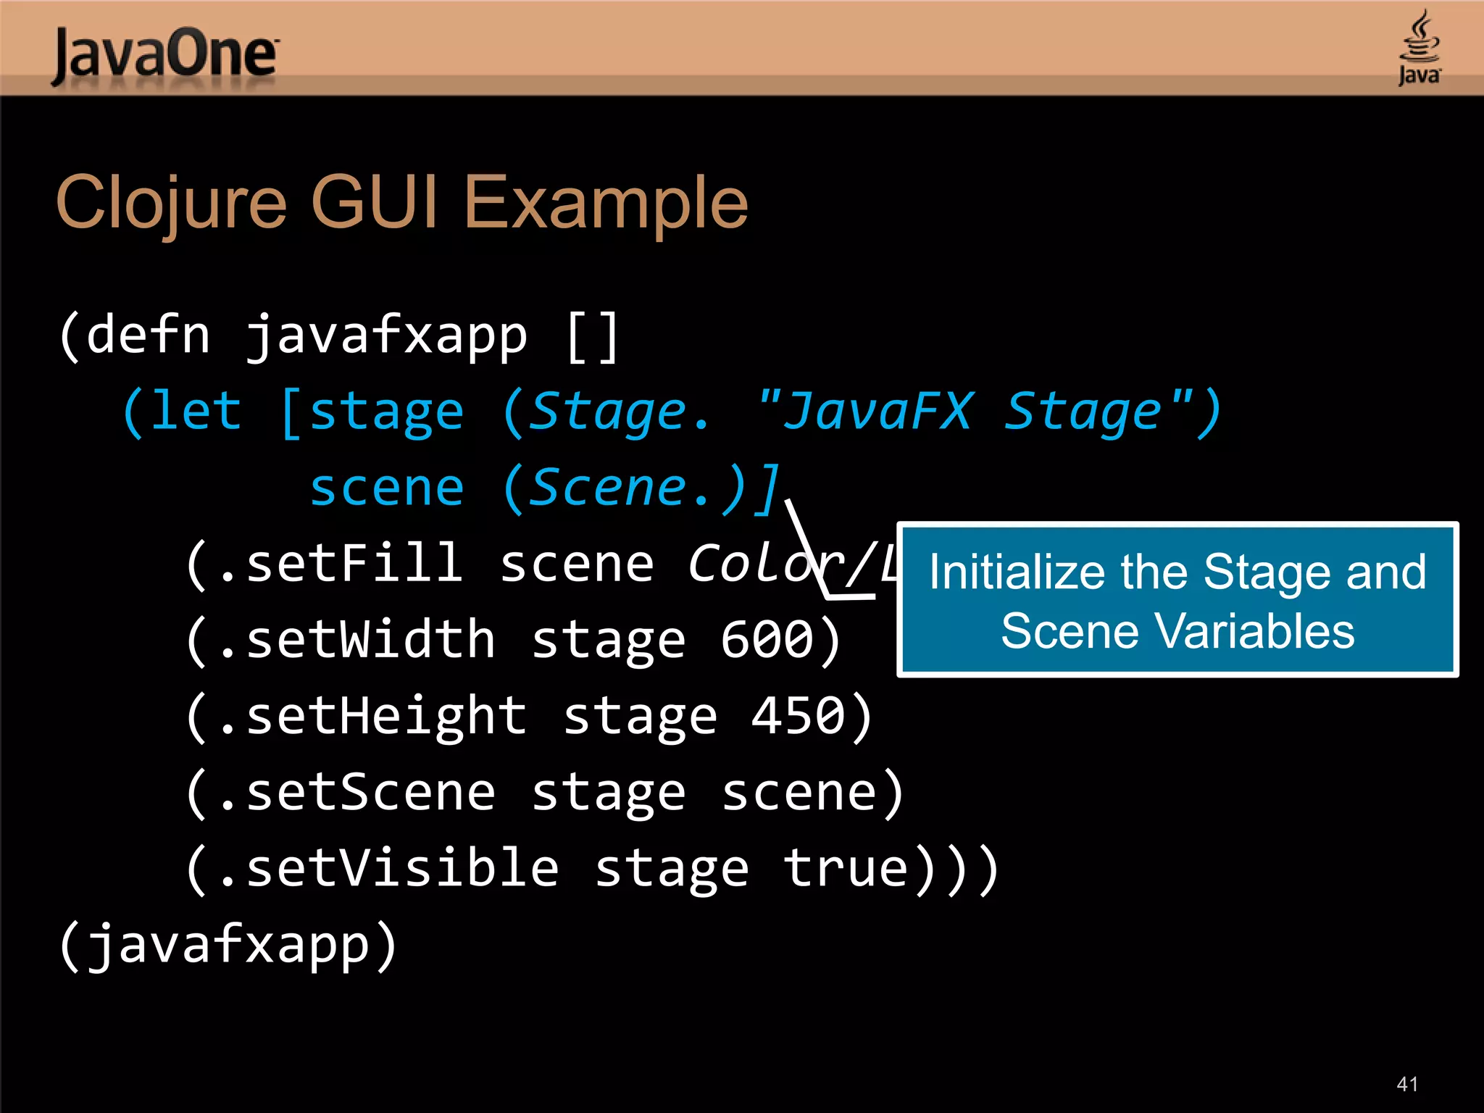Select the Clojure GUI Example title
The width and height of the screenshot is (1484, 1113).
pyautogui.click(x=402, y=203)
